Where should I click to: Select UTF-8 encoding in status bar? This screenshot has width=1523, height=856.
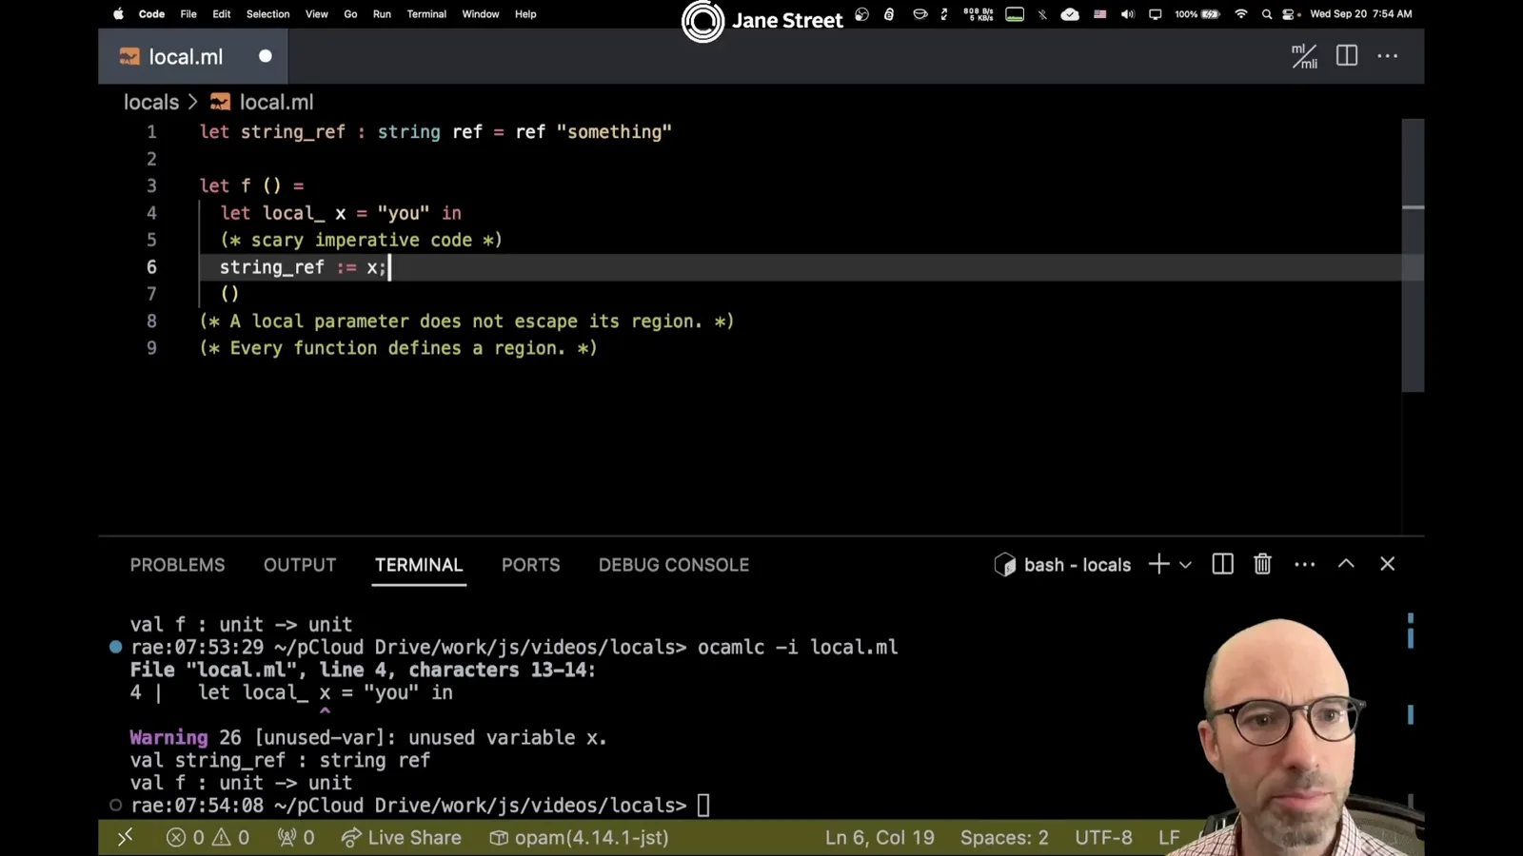point(1103,837)
